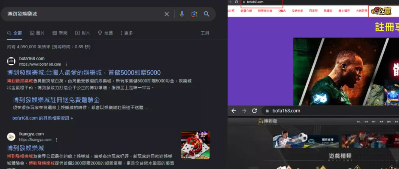Image resolution: width=399 pixels, height=169 pixels.
Task: Start voice search with the microphone icon
Action: (182, 14)
